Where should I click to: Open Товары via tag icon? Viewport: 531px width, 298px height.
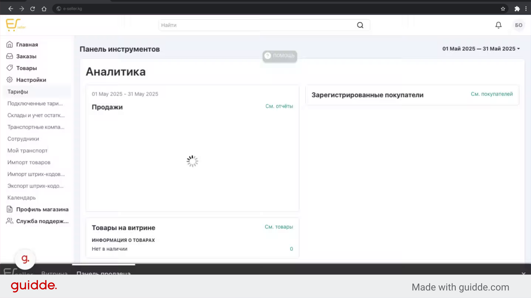10,68
